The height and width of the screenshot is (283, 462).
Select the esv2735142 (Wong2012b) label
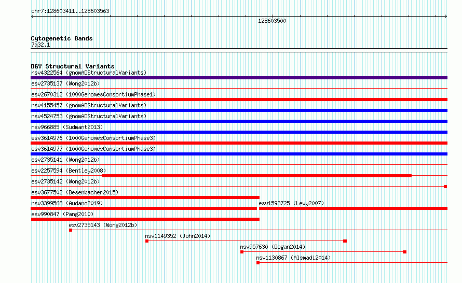(x=65, y=181)
